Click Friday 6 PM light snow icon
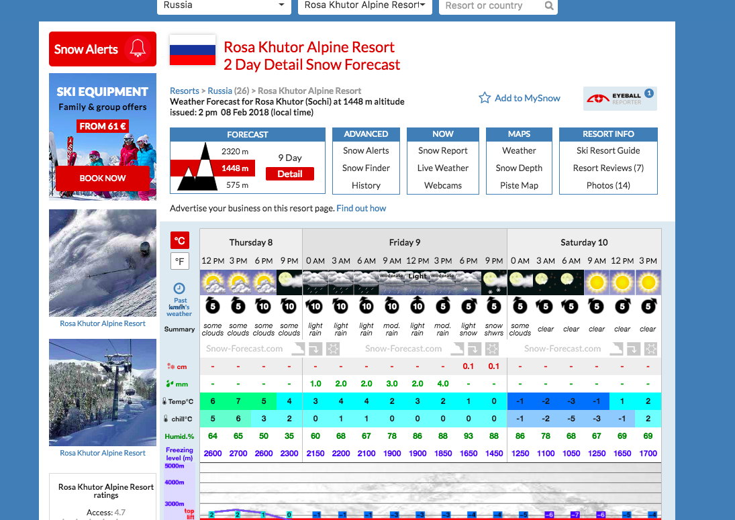Viewport: 735px width, 520px height. pos(469,282)
